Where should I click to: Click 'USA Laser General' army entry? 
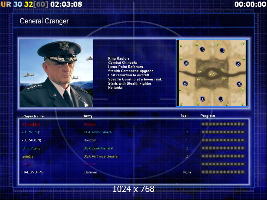pyautogui.click(x=98, y=148)
